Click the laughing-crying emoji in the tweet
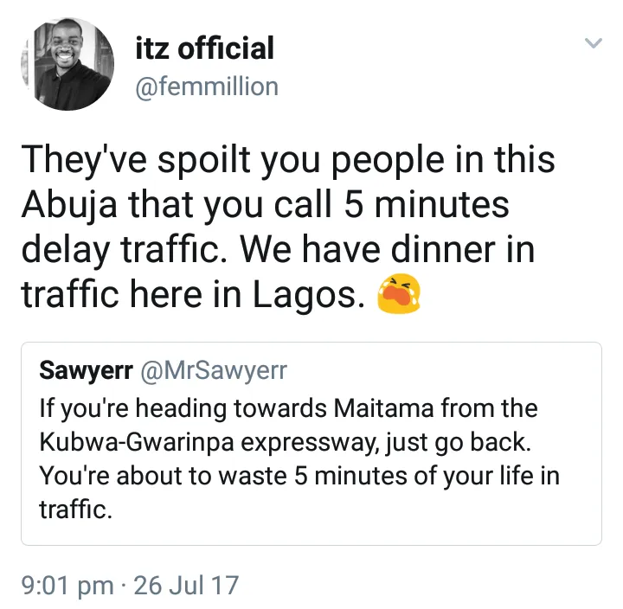This screenshot has height=609, width=623. [399, 297]
